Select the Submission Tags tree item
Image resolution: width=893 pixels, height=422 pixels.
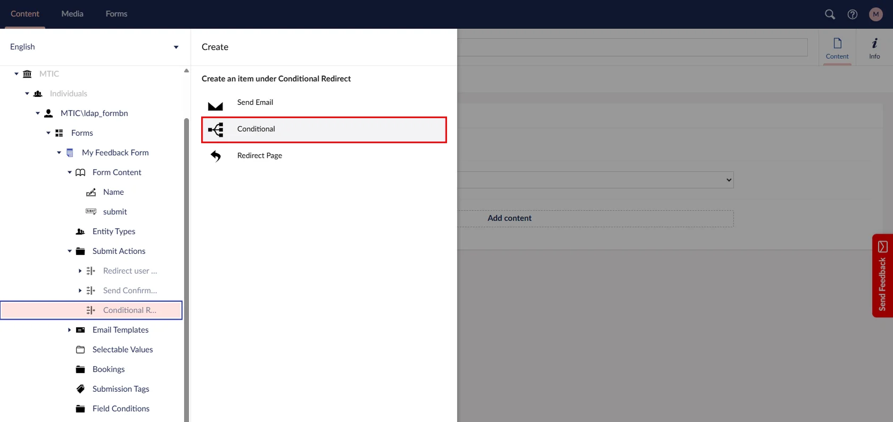click(x=120, y=389)
